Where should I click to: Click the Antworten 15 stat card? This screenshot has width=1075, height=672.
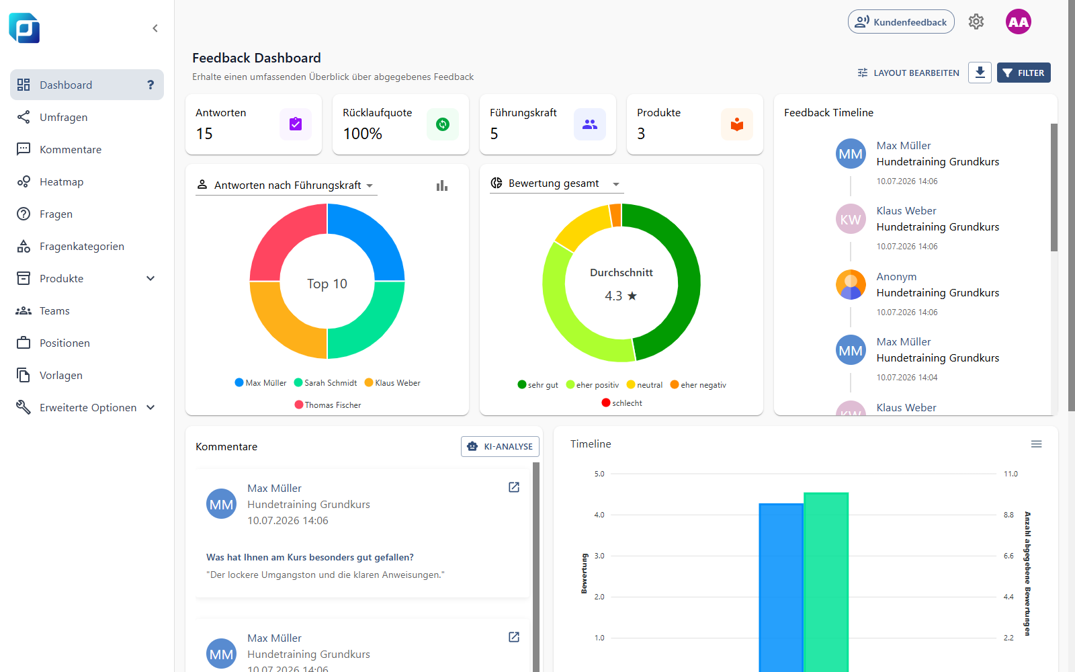[253, 124]
